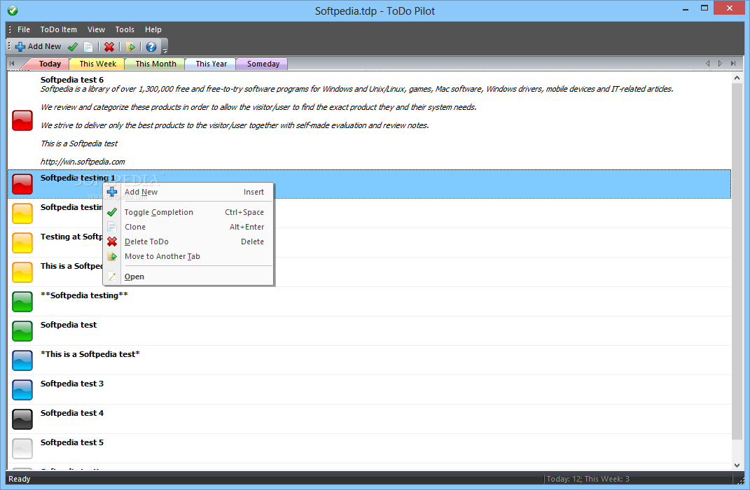Open the Help menu

tap(153, 29)
